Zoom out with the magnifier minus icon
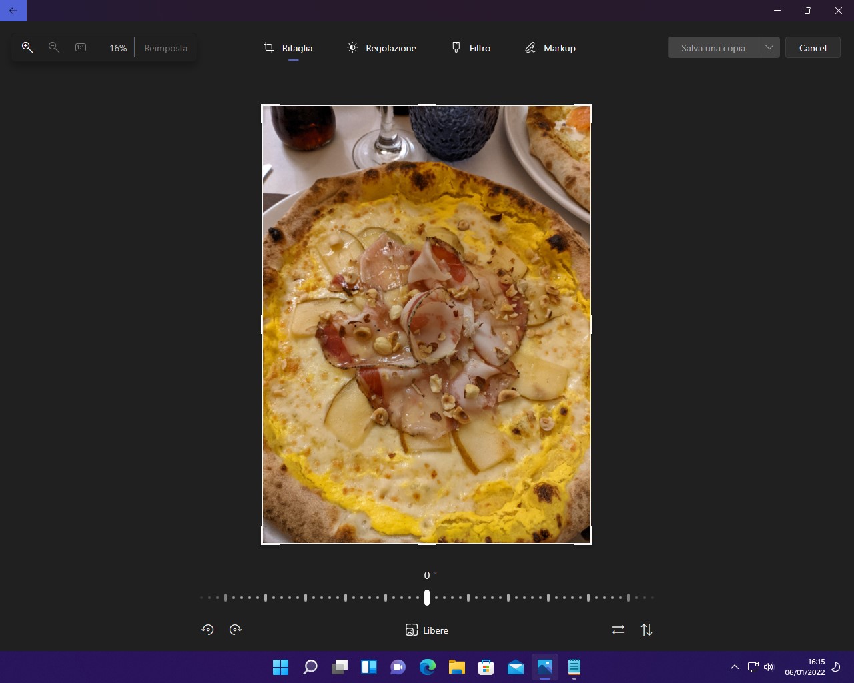 coord(54,47)
